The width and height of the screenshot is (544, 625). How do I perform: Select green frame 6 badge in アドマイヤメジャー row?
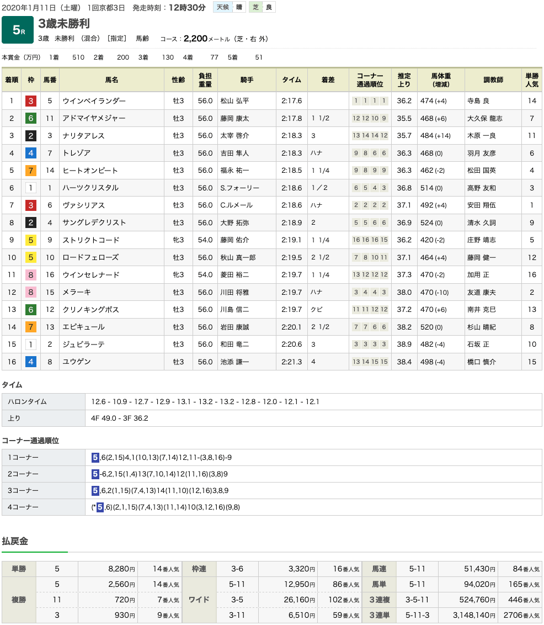tap(31, 118)
